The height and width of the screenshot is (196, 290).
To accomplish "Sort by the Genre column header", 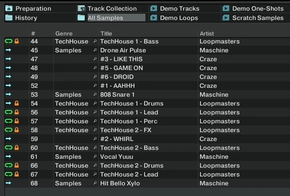I will point(64,34).
